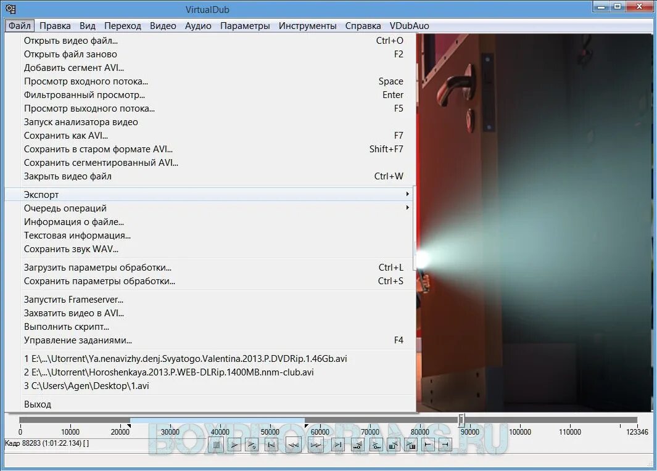Viewport: 657px width, 471px height.
Task: Choose Фильтрованный просмотр...
Action: [209, 94]
